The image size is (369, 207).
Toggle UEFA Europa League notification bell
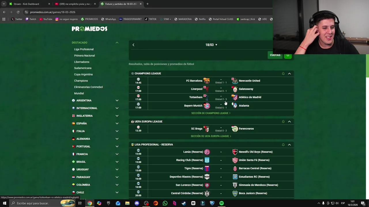click(x=283, y=122)
